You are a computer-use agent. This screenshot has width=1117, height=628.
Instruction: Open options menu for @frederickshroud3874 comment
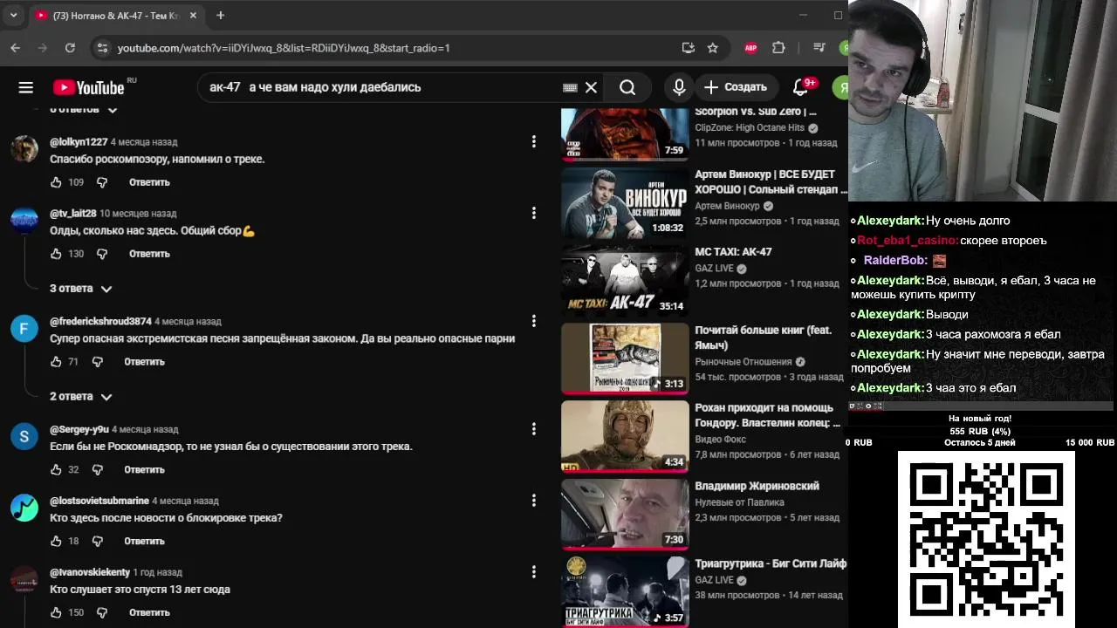[x=534, y=321]
